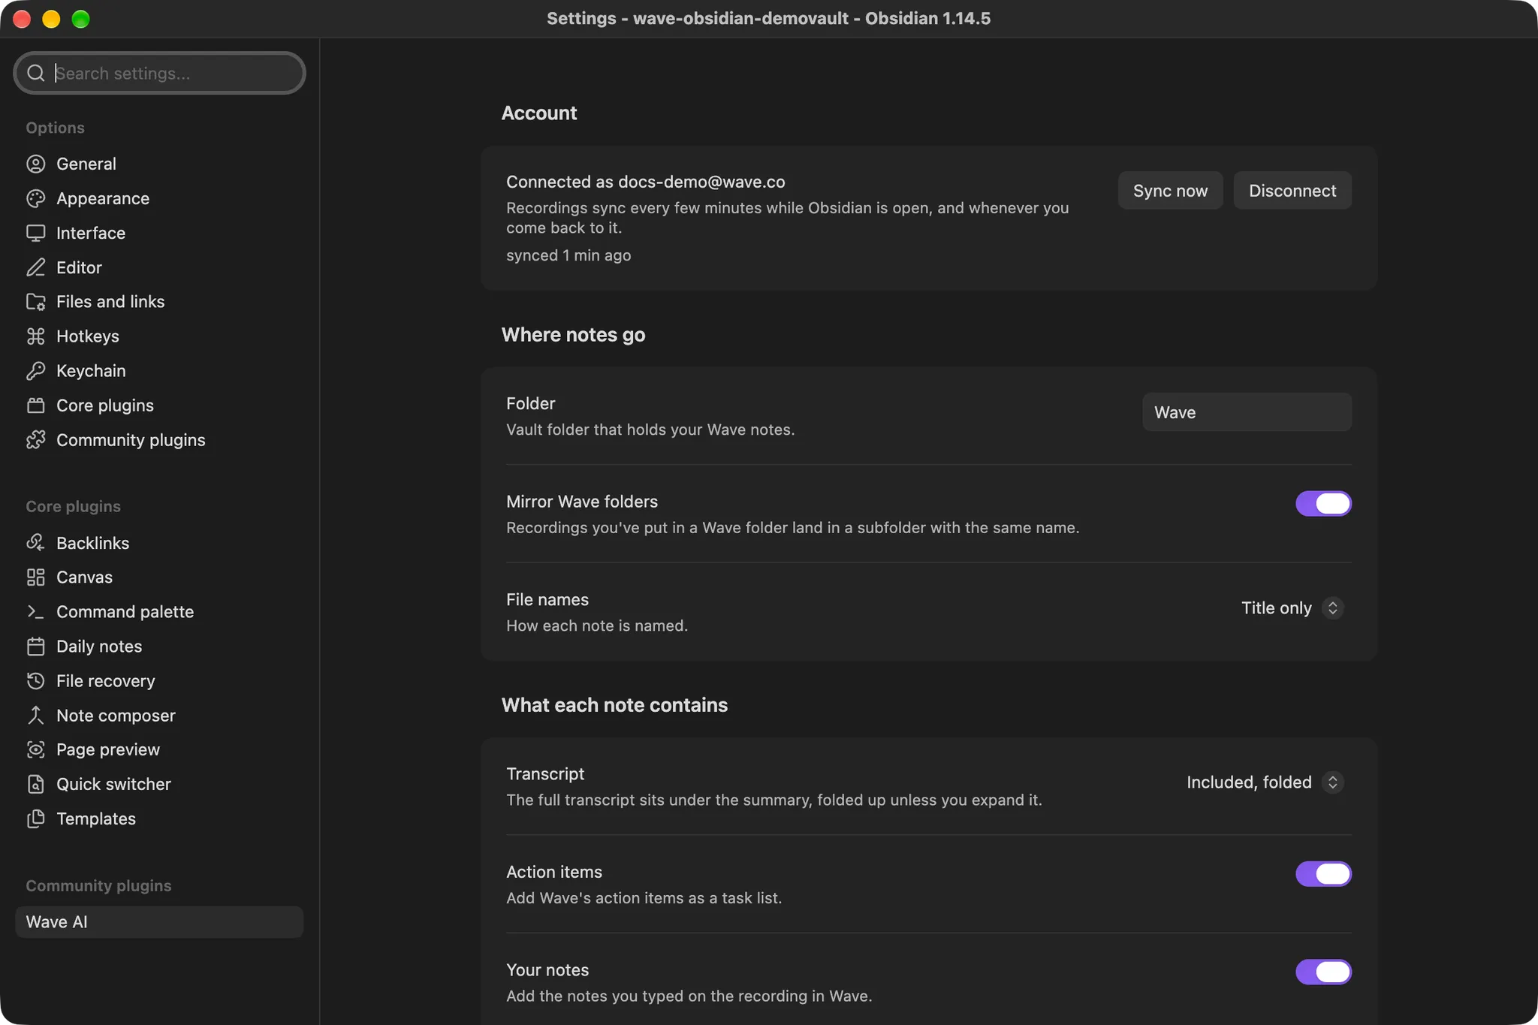Click the General settings icon

35,164
